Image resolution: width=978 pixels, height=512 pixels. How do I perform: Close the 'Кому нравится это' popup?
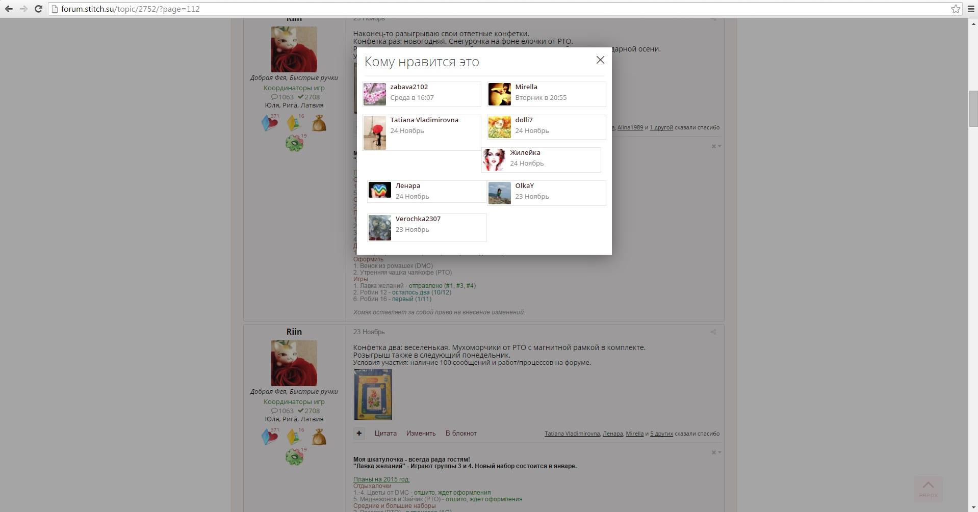pyautogui.click(x=600, y=60)
